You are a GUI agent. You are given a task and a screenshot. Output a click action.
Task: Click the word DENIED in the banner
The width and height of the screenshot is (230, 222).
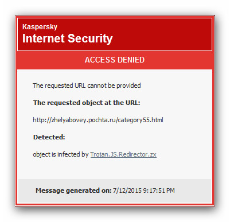[131, 60]
